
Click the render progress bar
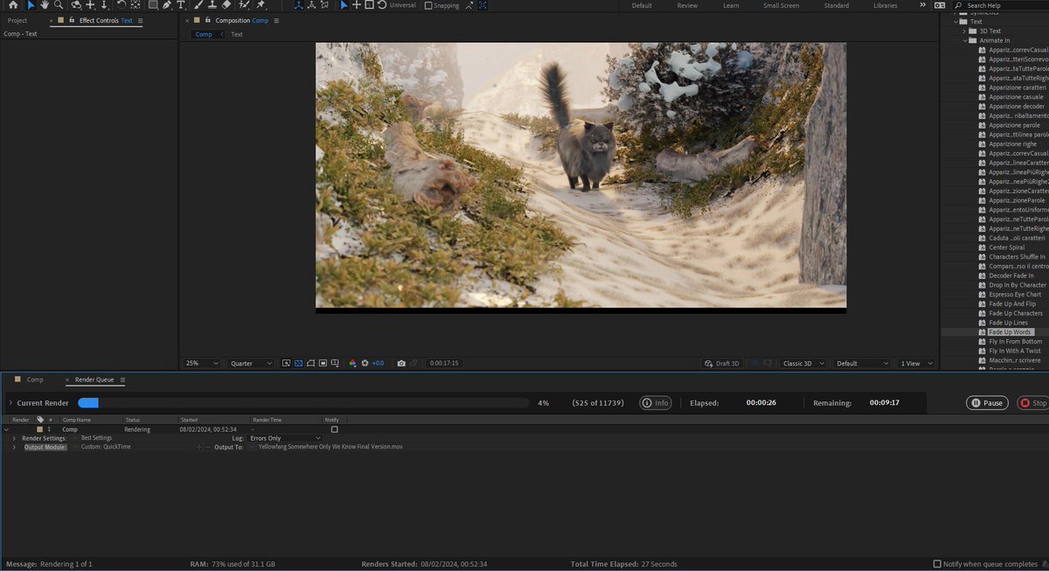click(x=303, y=403)
